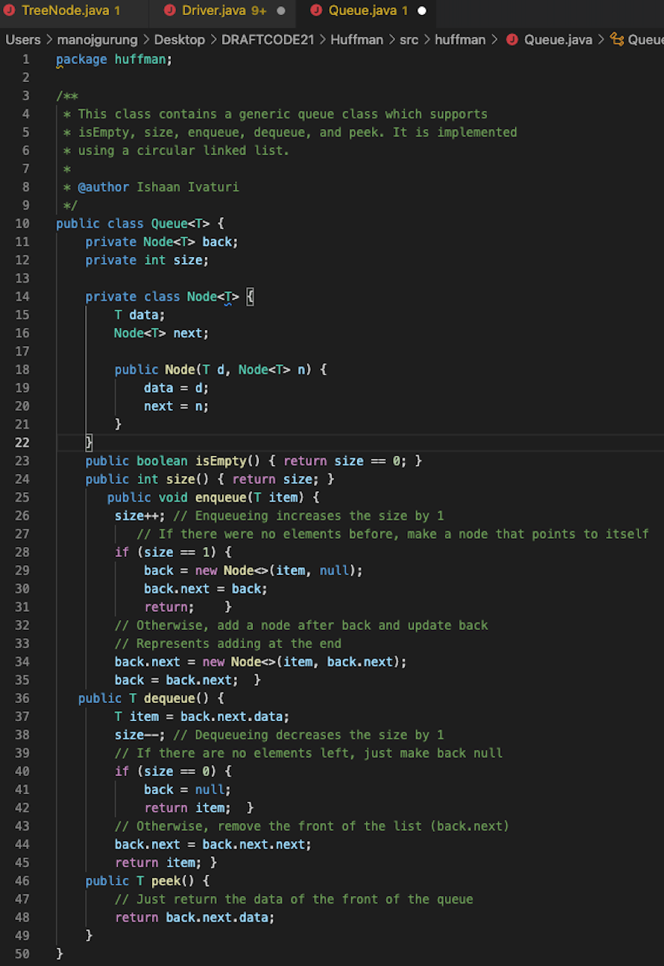
Task: Expand the Huffman breadcrumb entry
Action: point(357,39)
